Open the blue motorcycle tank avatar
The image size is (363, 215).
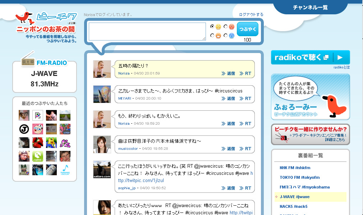(x=38, y=170)
